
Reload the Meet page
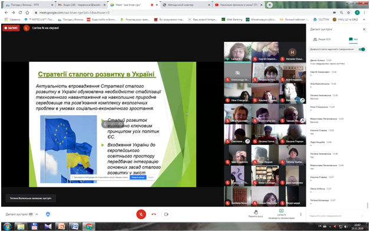click(20, 12)
